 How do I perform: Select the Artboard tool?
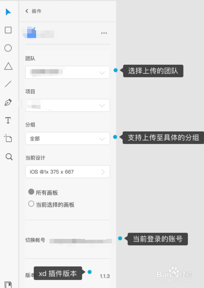click(x=8, y=138)
